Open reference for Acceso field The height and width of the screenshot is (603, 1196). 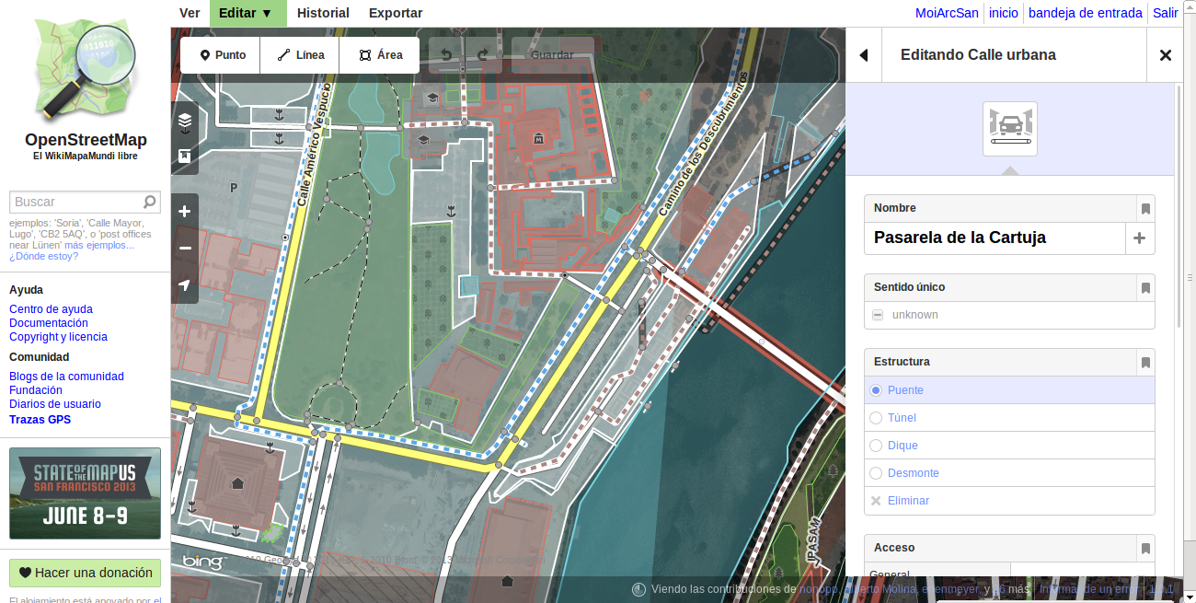pos(1145,549)
